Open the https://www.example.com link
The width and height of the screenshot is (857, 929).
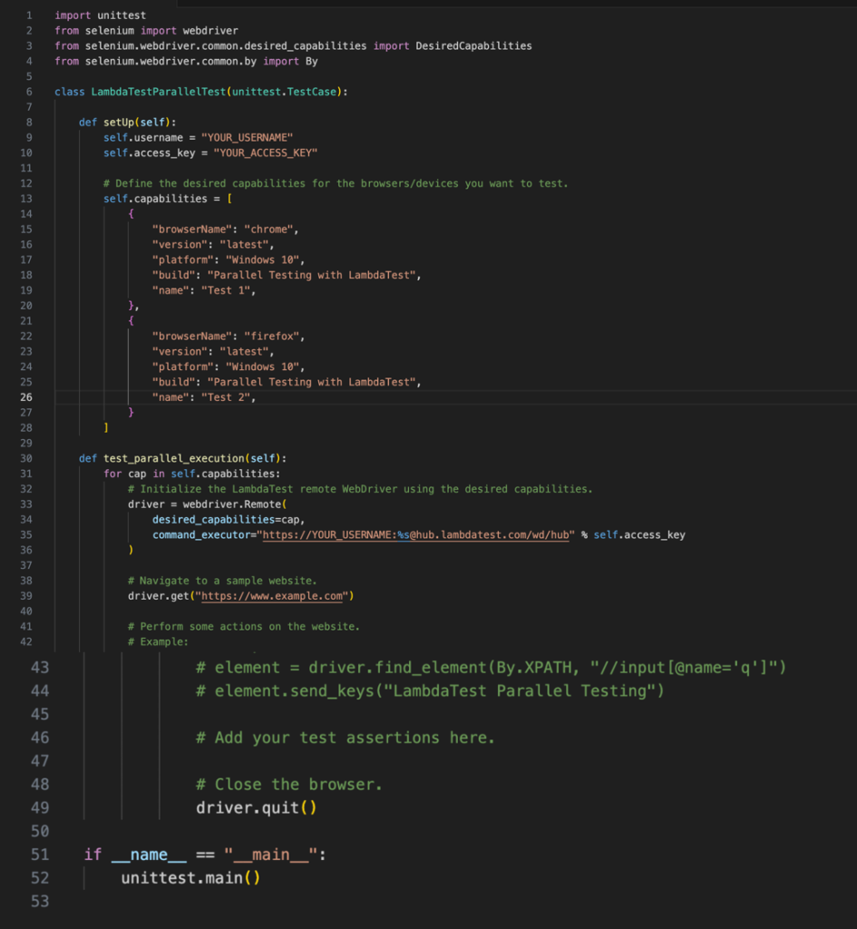tap(272, 596)
